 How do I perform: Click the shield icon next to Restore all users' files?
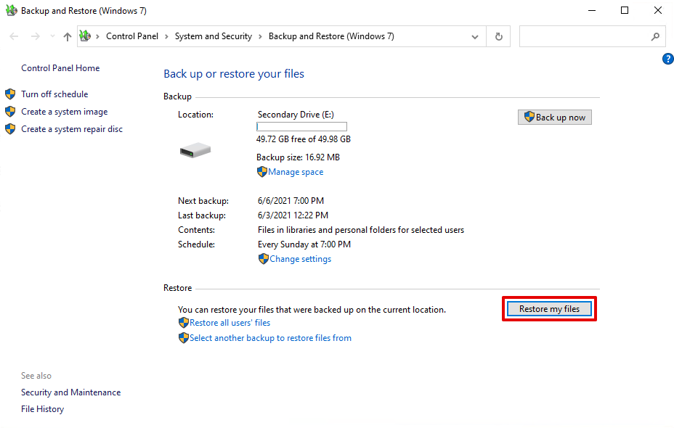[x=184, y=322]
